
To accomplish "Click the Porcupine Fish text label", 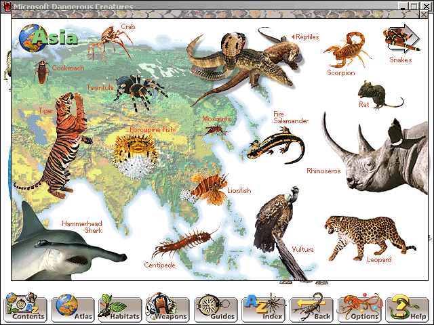I will point(152,129).
